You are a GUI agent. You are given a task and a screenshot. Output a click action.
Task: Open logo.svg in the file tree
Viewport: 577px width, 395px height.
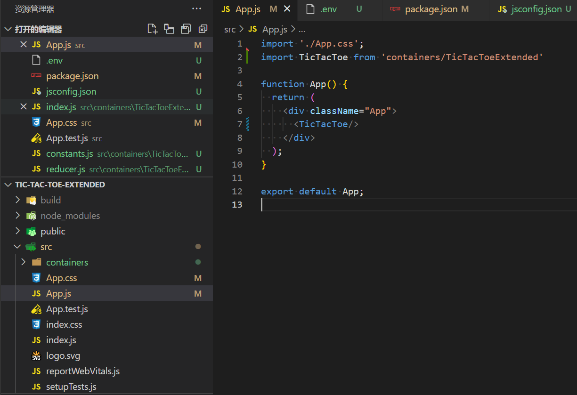point(63,355)
